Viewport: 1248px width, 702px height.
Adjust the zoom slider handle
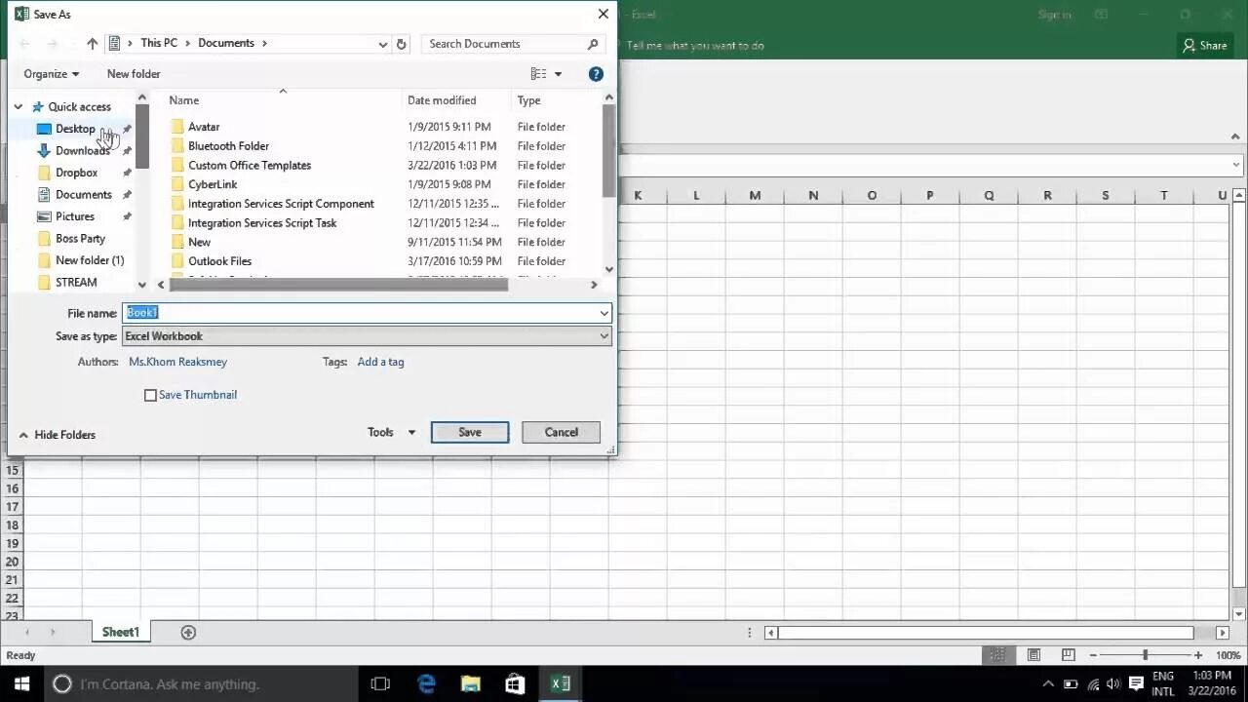1145,655
